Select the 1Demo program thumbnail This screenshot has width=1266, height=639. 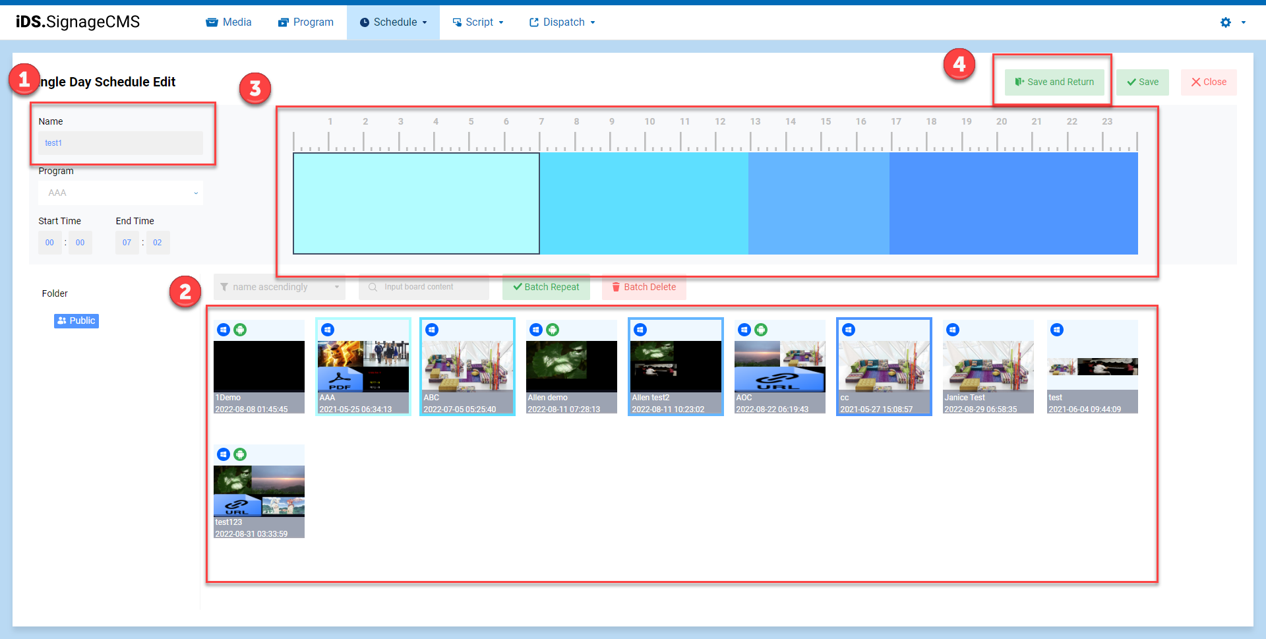pos(259,366)
